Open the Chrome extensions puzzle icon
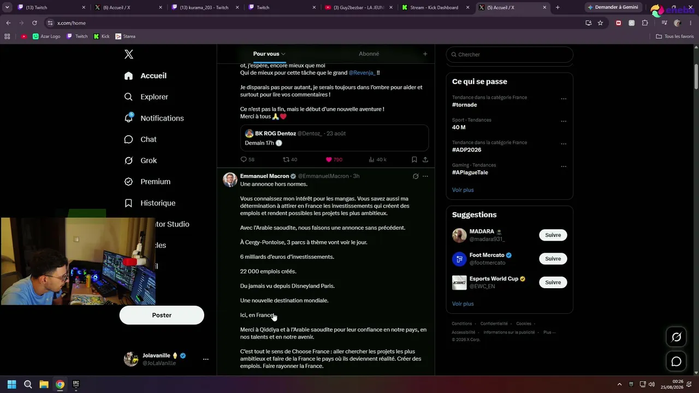Viewport: 699px width, 393px height. pyautogui.click(x=645, y=23)
